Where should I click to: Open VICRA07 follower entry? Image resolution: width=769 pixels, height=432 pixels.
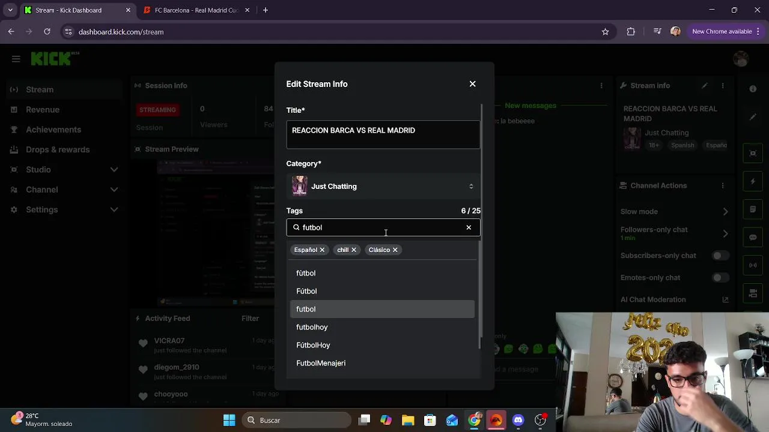pos(169,341)
